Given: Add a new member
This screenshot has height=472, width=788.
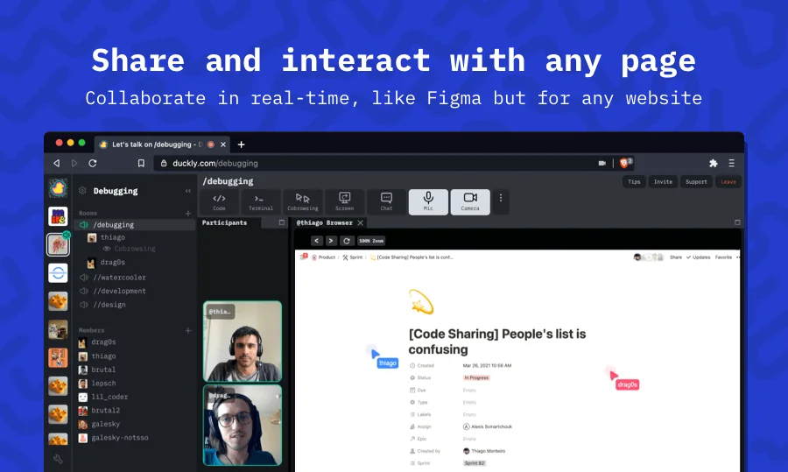Looking at the screenshot, I should click(x=188, y=330).
